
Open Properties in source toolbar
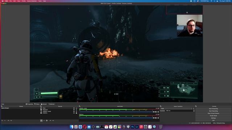pos(29,104)
